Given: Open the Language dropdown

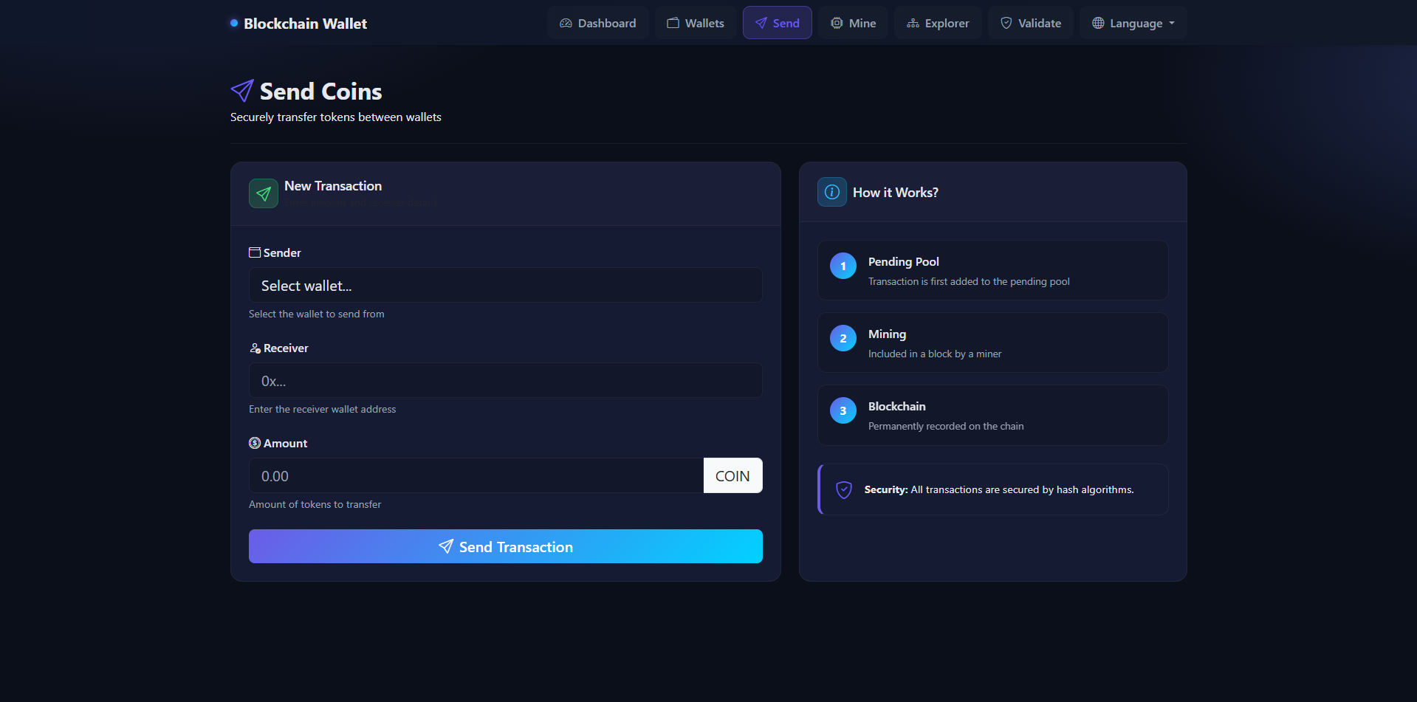Looking at the screenshot, I should coord(1133,23).
